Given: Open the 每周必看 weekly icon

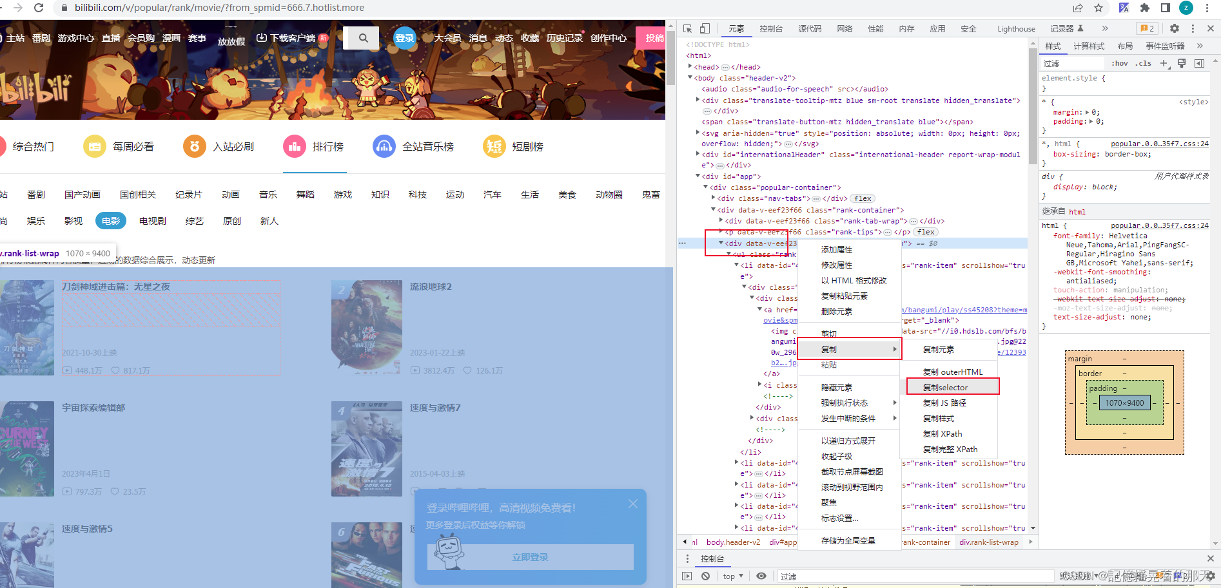Looking at the screenshot, I should [x=94, y=146].
